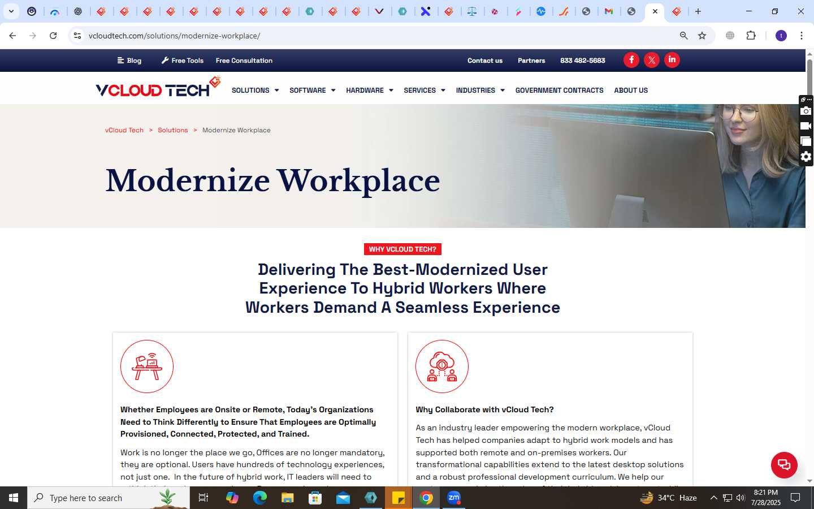Click Free Consultation link

244,61
